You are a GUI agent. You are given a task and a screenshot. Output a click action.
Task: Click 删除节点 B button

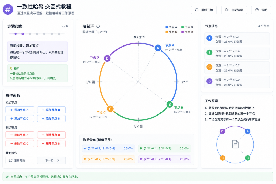pyautogui.click(x=51, y=135)
